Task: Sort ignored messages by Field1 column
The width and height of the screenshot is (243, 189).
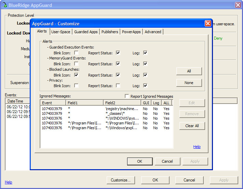Action: point(84,103)
